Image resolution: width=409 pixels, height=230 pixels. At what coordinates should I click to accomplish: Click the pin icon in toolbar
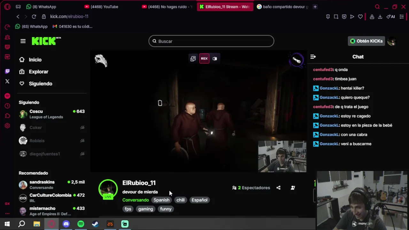point(328,17)
